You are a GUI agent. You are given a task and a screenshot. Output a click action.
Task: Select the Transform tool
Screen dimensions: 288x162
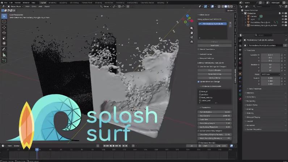tap(4, 43)
